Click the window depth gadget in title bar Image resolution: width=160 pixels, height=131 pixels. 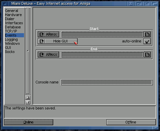click(155, 4)
